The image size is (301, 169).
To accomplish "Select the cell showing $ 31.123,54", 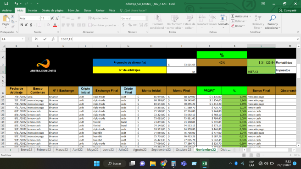I will coord(261,62).
